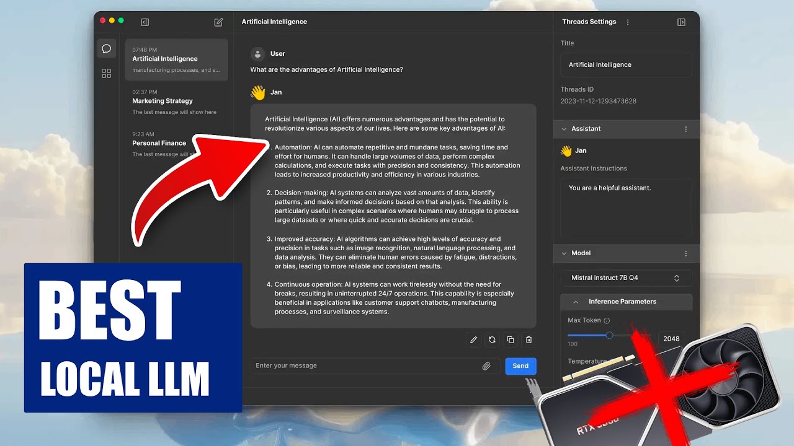Attach a file with the paperclip icon
The image size is (794, 446).
486,366
